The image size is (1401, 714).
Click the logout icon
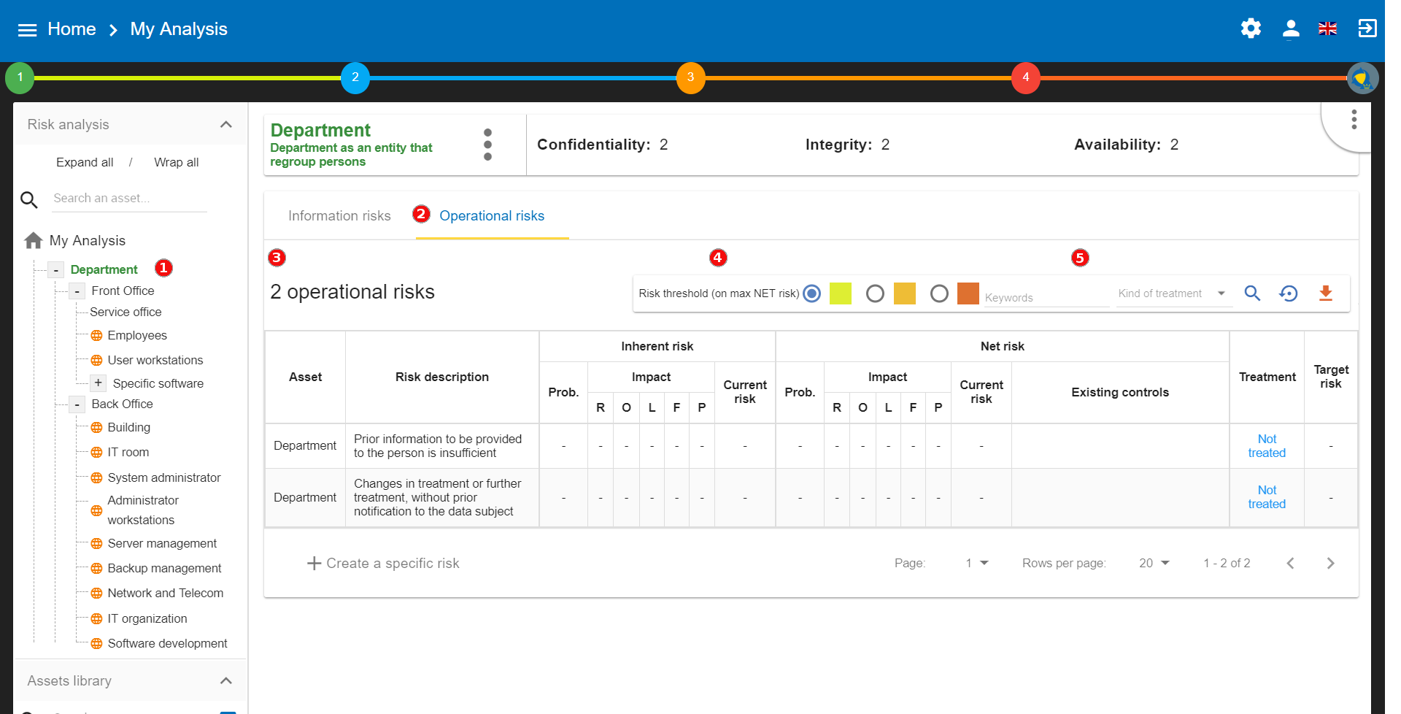pos(1367,28)
